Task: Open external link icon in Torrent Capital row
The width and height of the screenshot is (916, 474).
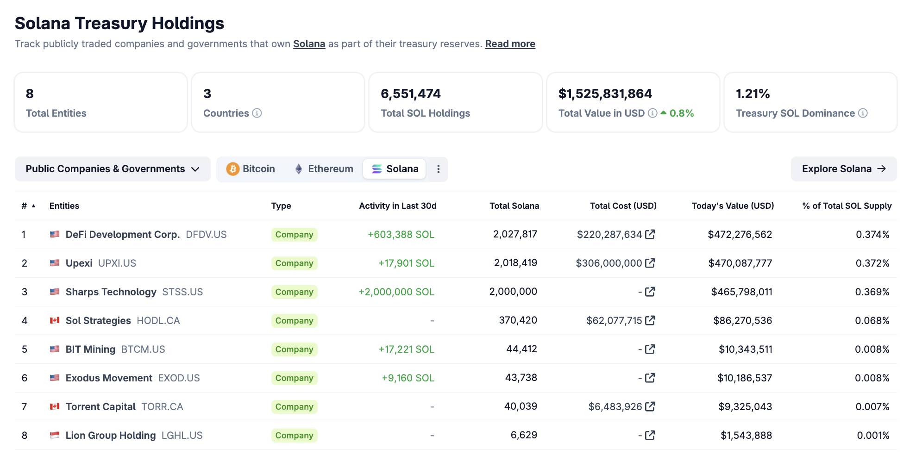Action: [650, 406]
